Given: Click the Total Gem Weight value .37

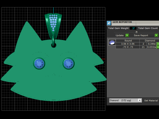Looking at the screenshot, I should tap(133, 28).
